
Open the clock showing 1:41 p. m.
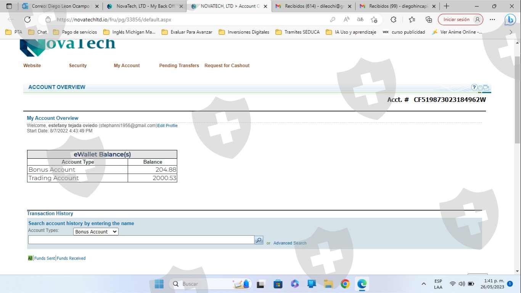(x=492, y=284)
